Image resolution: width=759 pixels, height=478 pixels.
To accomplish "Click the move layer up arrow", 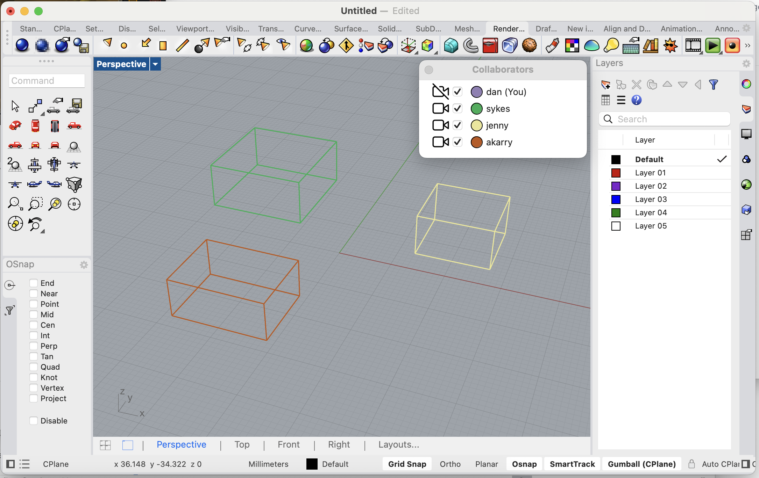I will 667,84.
